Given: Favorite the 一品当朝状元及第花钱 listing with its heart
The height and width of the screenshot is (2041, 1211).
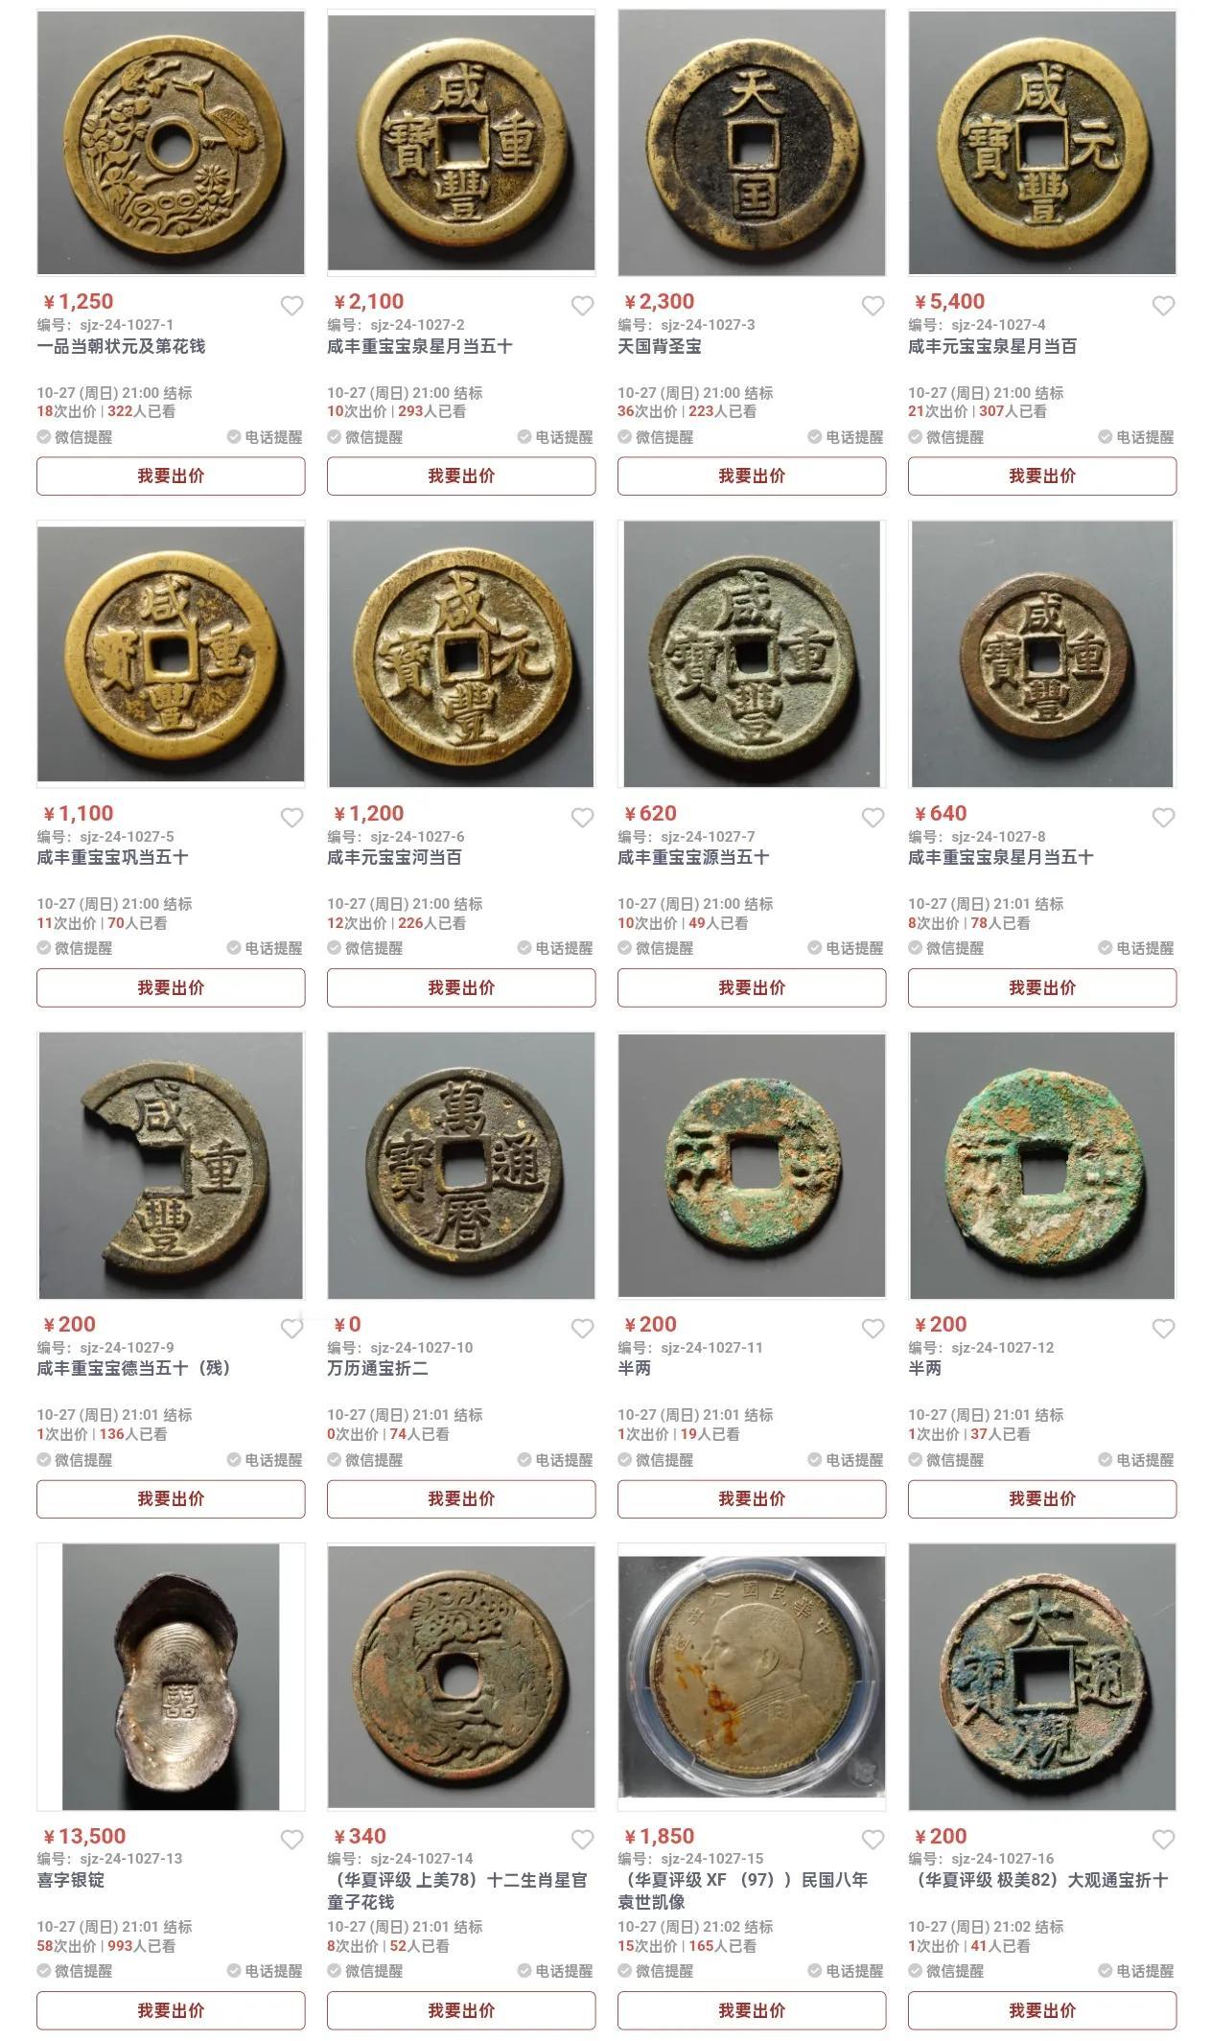Looking at the screenshot, I should point(291,306).
